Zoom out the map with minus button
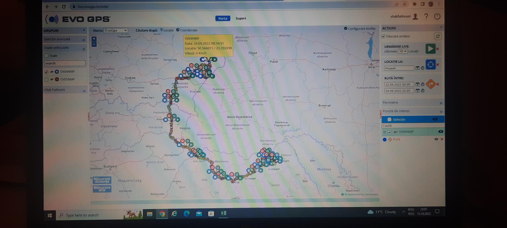Image resolution: width=507 pixels, height=228 pixels. pyautogui.click(x=94, y=44)
